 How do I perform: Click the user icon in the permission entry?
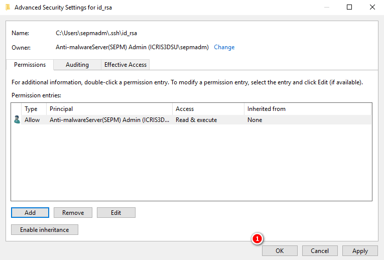coord(17,120)
